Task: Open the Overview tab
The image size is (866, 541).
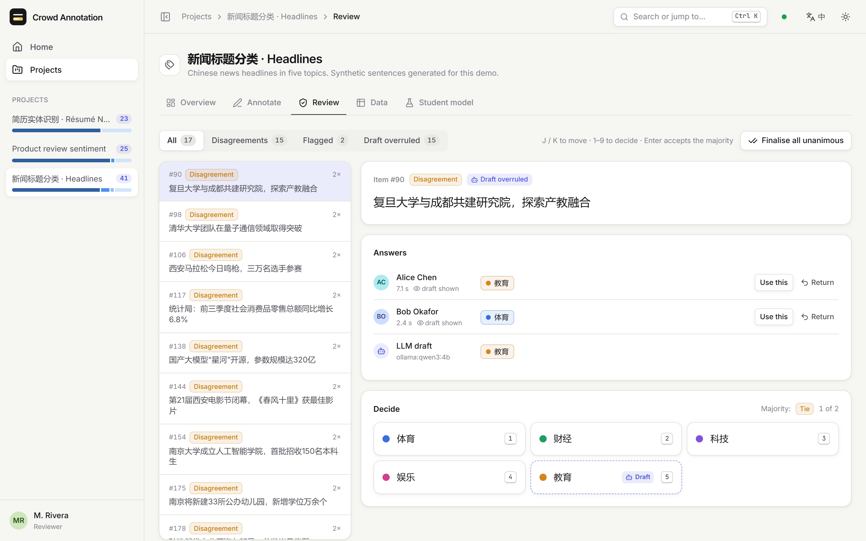Action: coord(191,103)
